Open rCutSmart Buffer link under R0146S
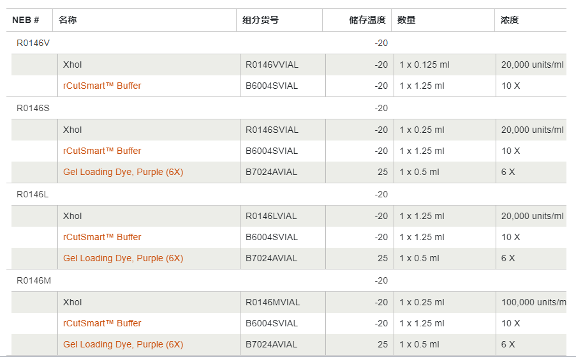 point(102,151)
